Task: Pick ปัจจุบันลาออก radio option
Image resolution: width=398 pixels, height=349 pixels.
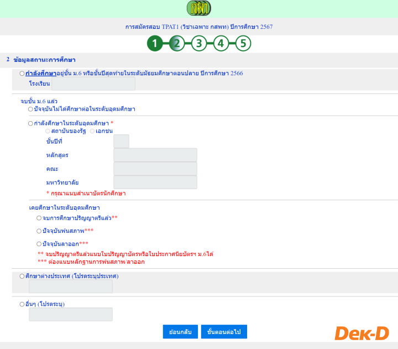Action: coord(39,243)
